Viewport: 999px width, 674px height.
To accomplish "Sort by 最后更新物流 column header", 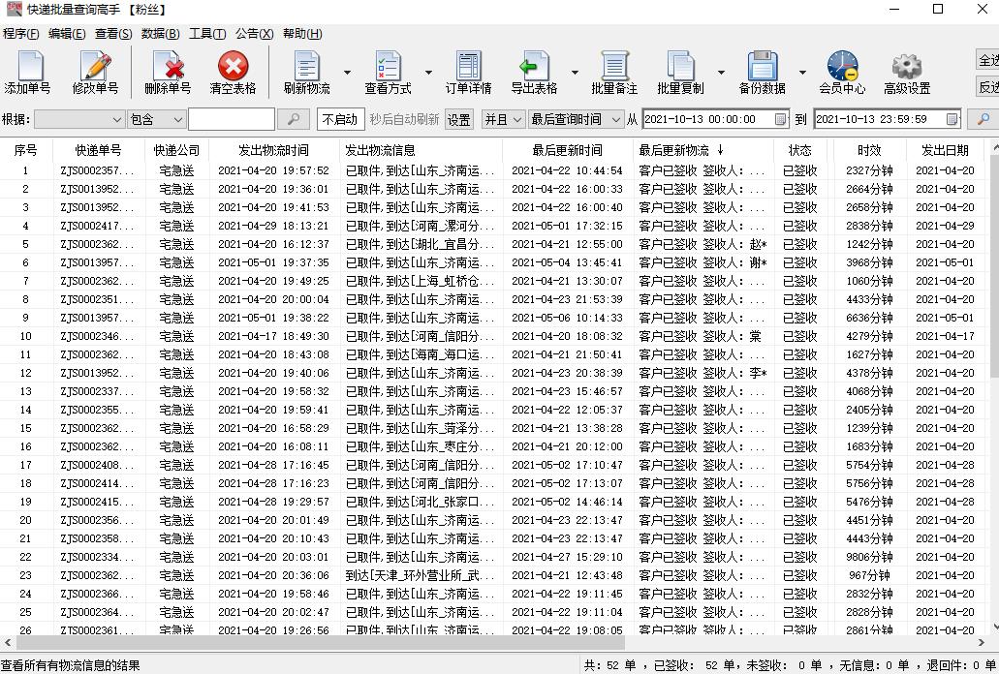I will pos(703,150).
